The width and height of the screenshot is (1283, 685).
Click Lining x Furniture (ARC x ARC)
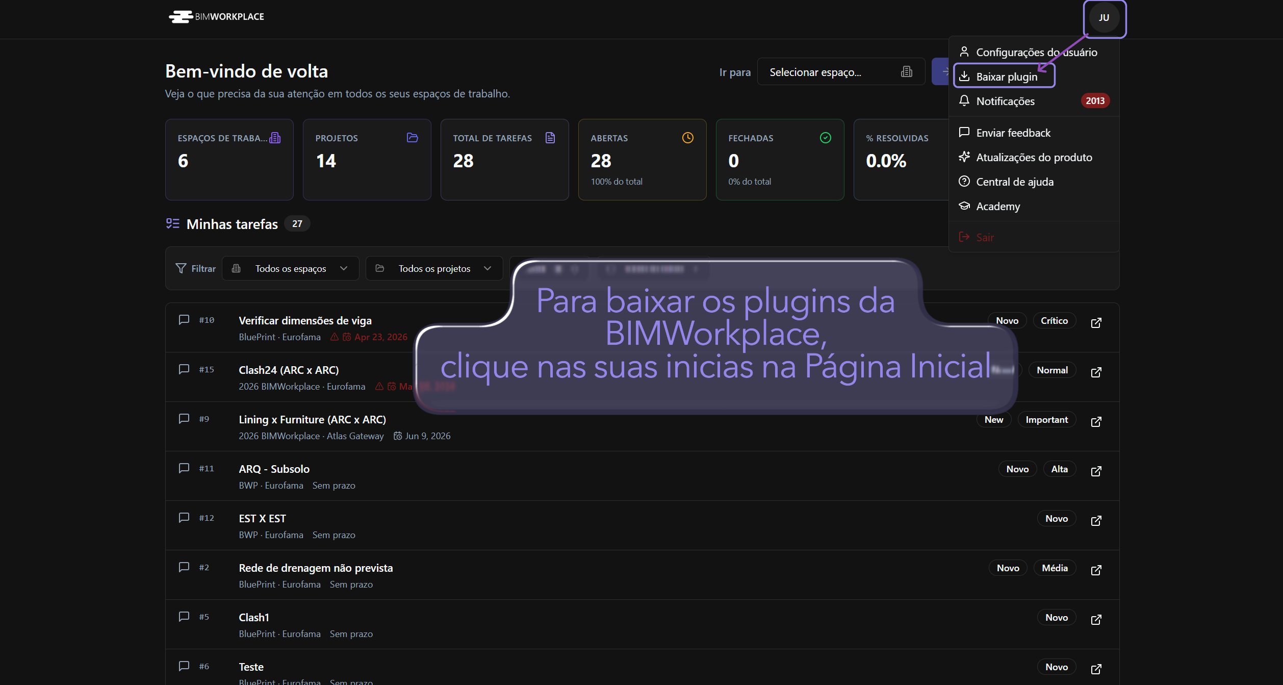pyautogui.click(x=312, y=419)
